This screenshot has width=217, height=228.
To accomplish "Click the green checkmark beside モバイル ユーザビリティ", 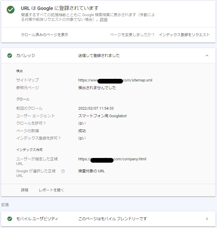I will tap(10, 219).
